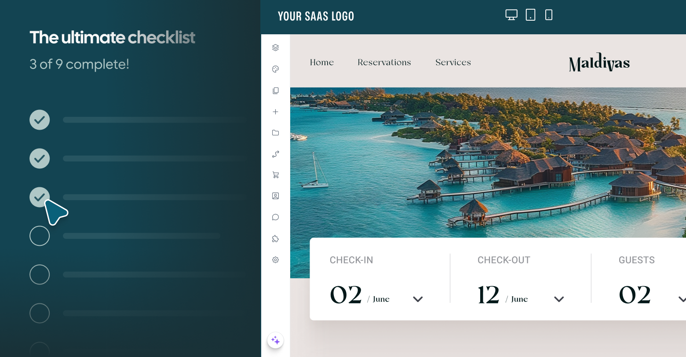
Task: Click the Home navigation link
Action: (x=321, y=62)
